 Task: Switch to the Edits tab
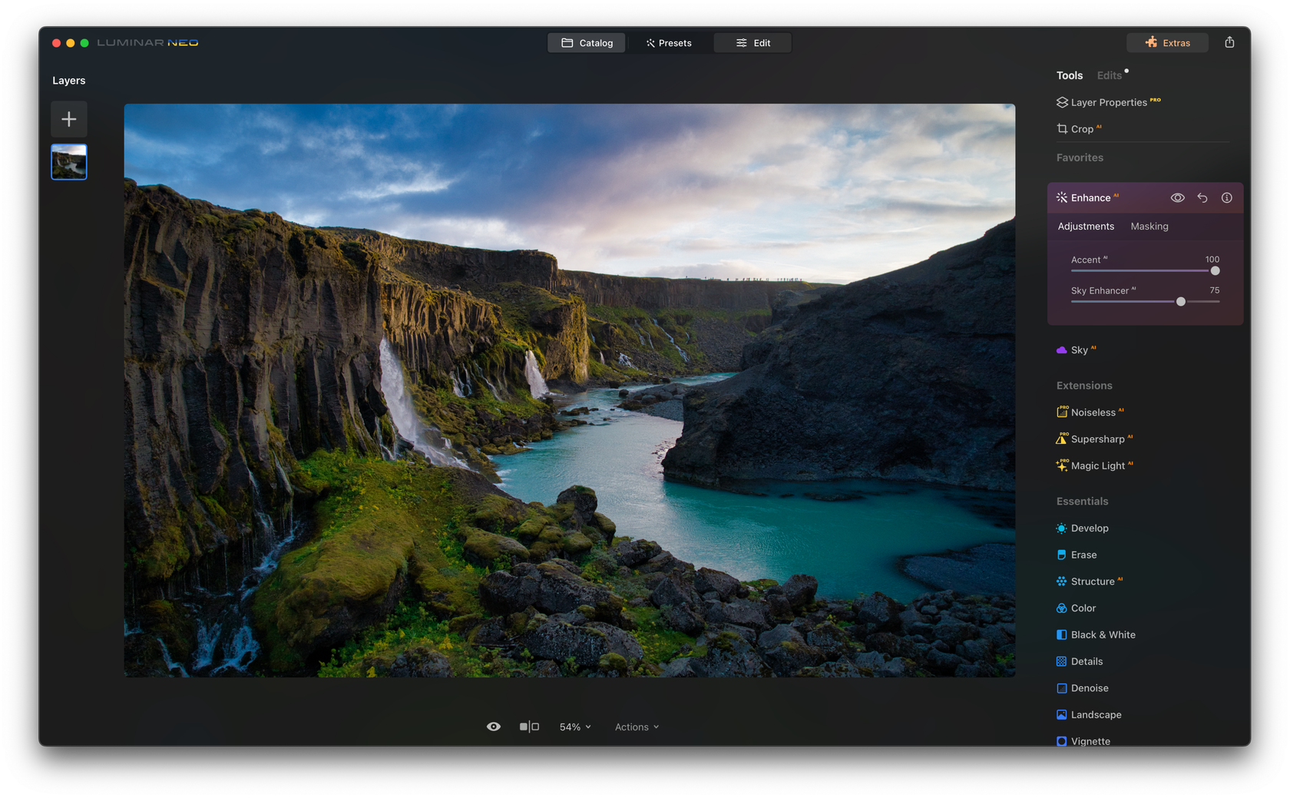1109,75
